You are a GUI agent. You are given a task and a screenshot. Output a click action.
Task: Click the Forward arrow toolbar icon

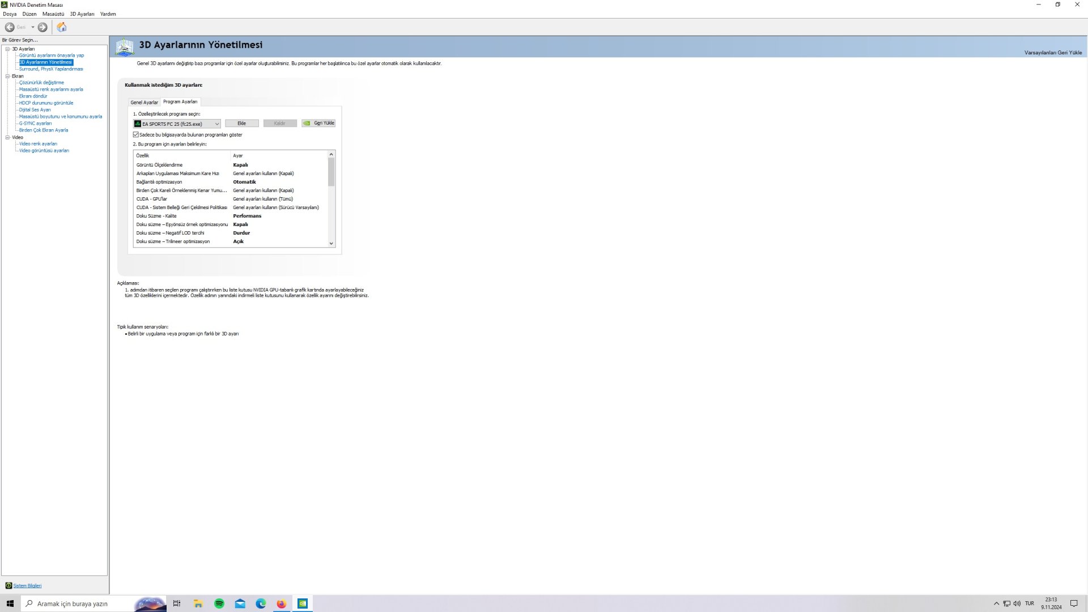[x=42, y=27]
